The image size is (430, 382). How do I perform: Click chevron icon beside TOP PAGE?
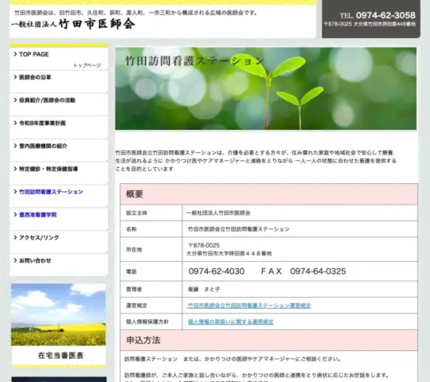pyautogui.click(x=15, y=54)
